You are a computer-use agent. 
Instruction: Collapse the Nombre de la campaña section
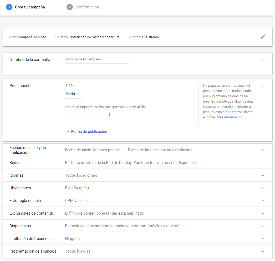click(263, 60)
